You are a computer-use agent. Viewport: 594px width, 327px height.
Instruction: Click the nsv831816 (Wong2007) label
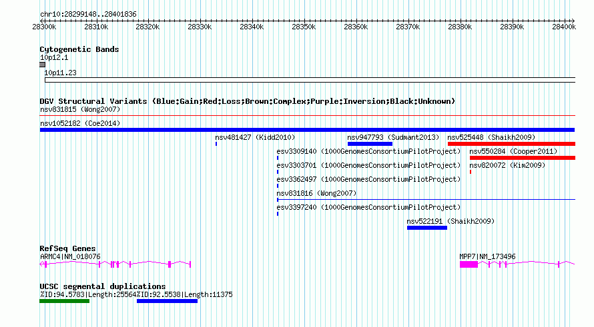coord(317,194)
